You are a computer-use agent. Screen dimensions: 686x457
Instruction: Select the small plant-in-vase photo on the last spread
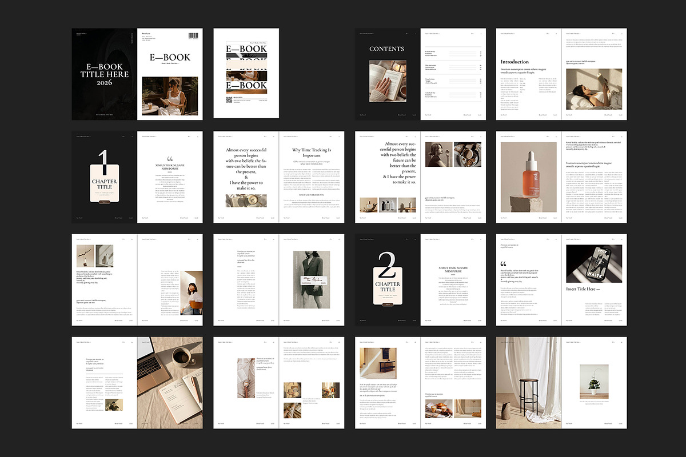pyautogui.click(x=595, y=380)
